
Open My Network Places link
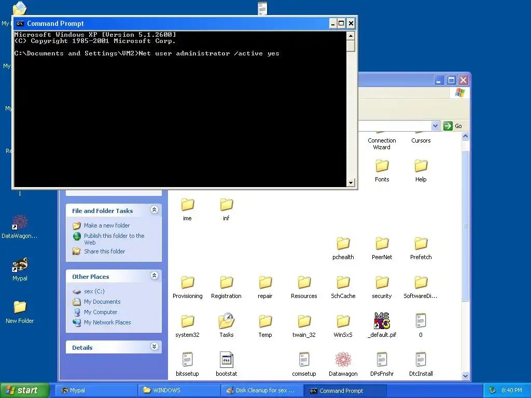(107, 322)
